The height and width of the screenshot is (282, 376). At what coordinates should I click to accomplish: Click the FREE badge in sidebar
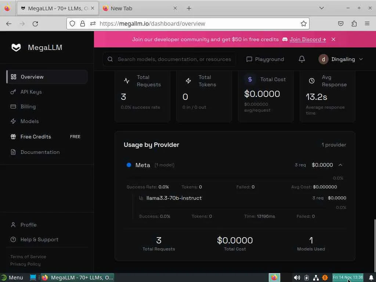tap(75, 137)
